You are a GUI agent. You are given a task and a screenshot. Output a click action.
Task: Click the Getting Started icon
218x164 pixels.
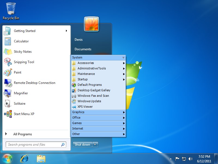tap(7, 31)
